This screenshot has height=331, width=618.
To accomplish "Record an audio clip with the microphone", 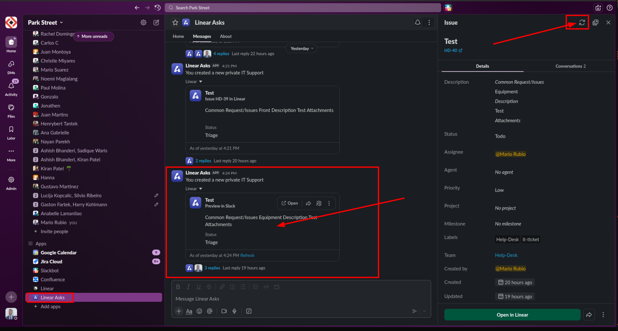I will click(x=234, y=311).
